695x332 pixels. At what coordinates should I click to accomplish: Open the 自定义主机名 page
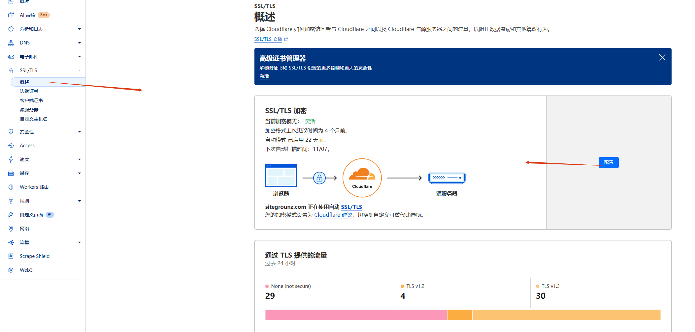[33, 119]
